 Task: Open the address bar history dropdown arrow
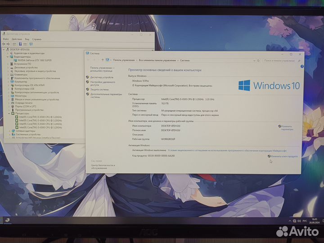(x=254, y=61)
